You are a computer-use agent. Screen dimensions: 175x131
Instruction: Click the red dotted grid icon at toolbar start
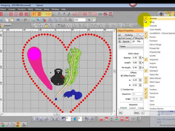[x=1, y=14]
